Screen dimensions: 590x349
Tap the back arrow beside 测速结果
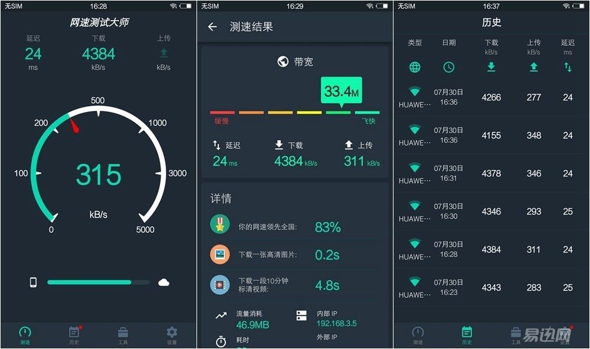(x=212, y=27)
